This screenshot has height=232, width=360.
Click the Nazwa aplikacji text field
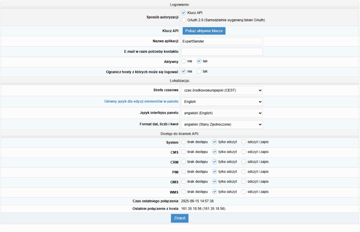point(222,41)
